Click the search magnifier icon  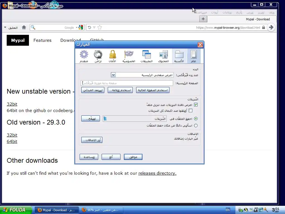(33, 28)
